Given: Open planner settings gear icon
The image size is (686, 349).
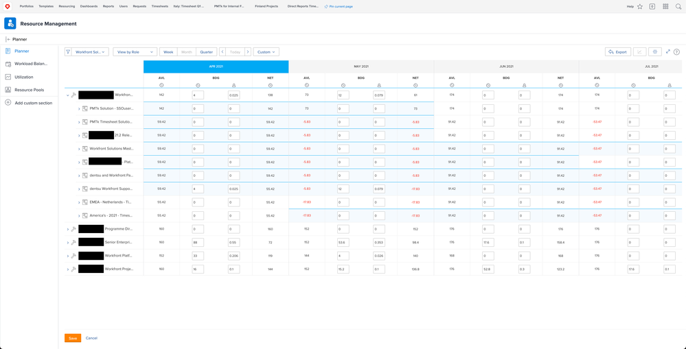Looking at the screenshot, I should tap(654, 52).
